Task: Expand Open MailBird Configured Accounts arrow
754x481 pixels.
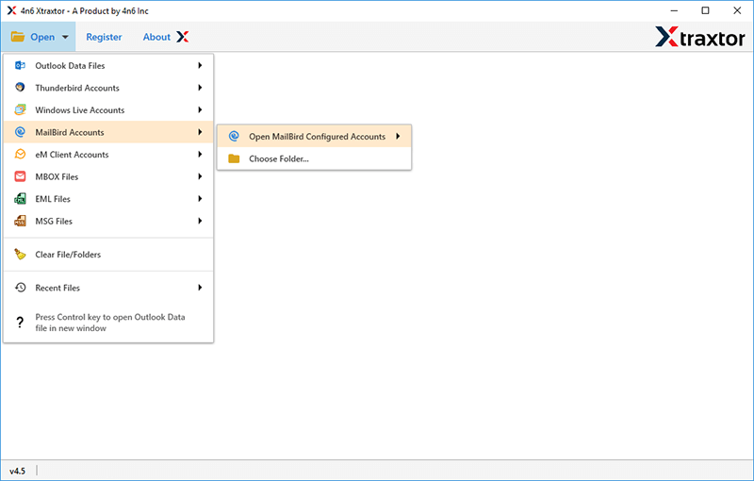Action: (398, 136)
